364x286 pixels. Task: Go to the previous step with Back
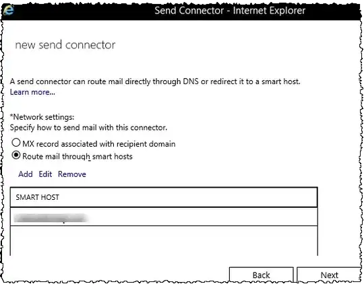click(x=261, y=275)
